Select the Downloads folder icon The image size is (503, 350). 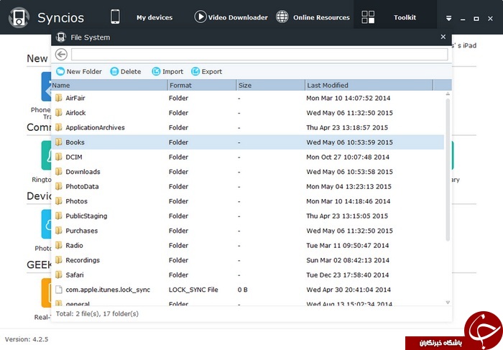tap(58, 172)
